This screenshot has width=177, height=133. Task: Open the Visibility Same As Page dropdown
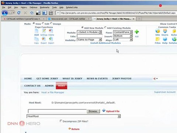click(x=89, y=40)
